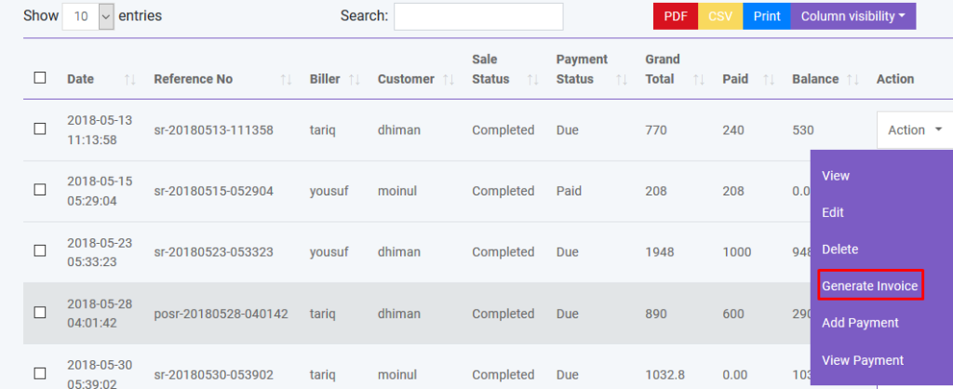
Task: Select checkbox for posr-20180528-040142 row
Action: pos(40,314)
